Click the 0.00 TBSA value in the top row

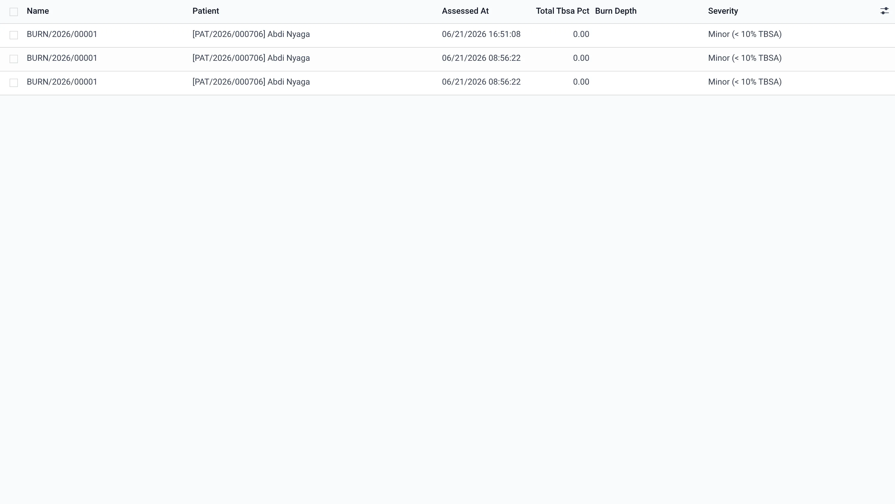coord(581,34)
